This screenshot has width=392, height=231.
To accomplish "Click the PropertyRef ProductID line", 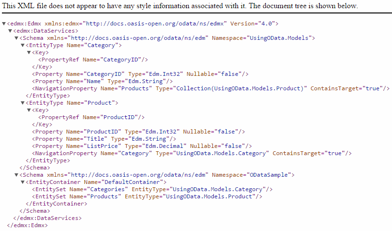I will pyautogui.click(x=91, y=117).
